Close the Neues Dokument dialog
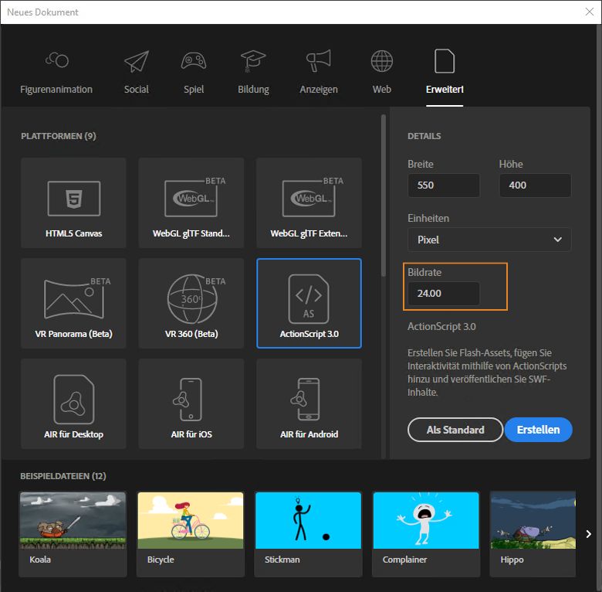 590,12
